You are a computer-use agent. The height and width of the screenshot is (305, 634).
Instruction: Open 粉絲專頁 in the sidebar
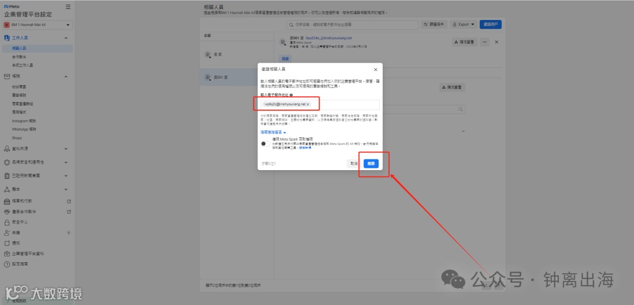pyautogui.click(x=19, y=87)
